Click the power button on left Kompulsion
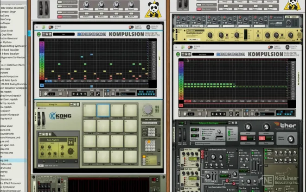Screen dimensions: 306x192 click(38, 34)
